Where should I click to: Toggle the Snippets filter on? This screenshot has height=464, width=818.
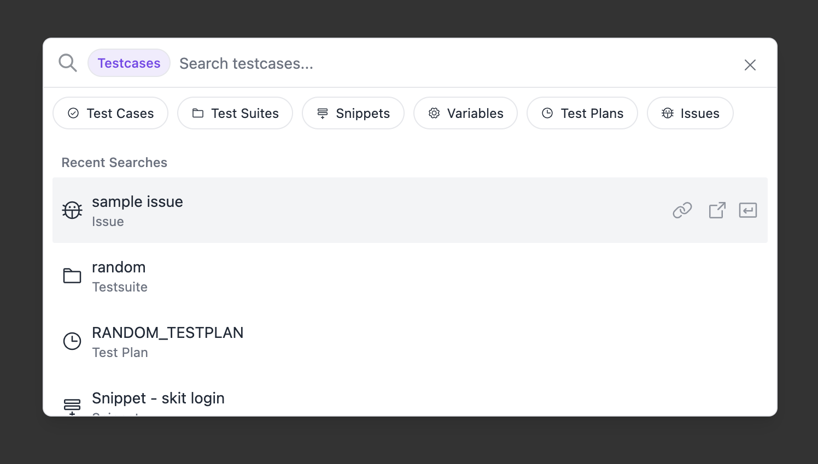(353, 113)
